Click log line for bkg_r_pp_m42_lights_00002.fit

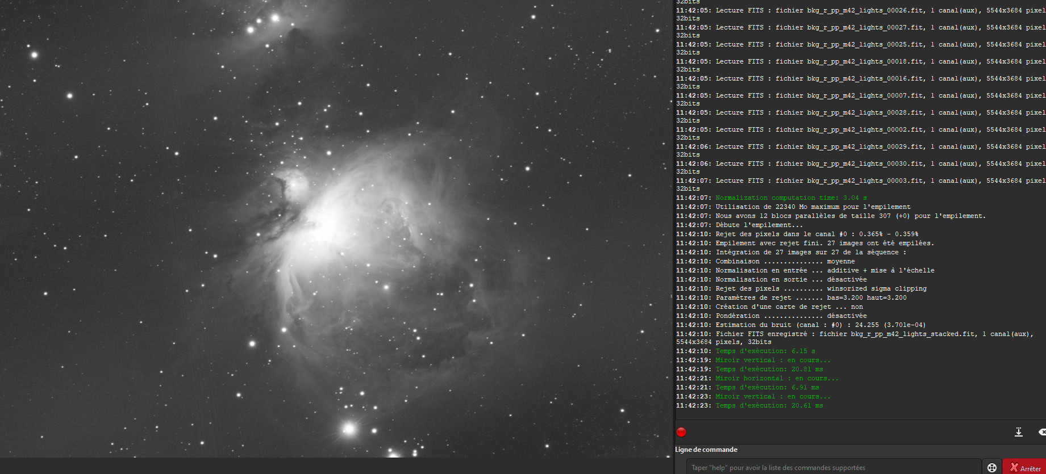[860, 133]
